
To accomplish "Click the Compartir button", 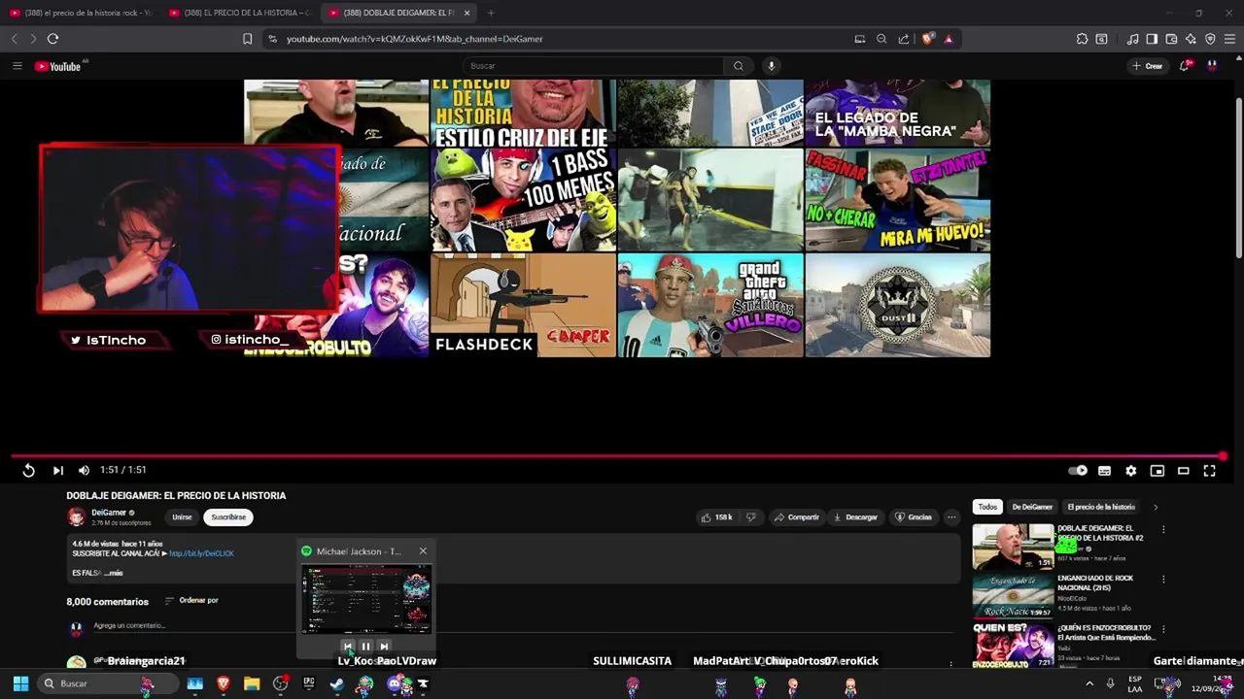I will (797, 517).
